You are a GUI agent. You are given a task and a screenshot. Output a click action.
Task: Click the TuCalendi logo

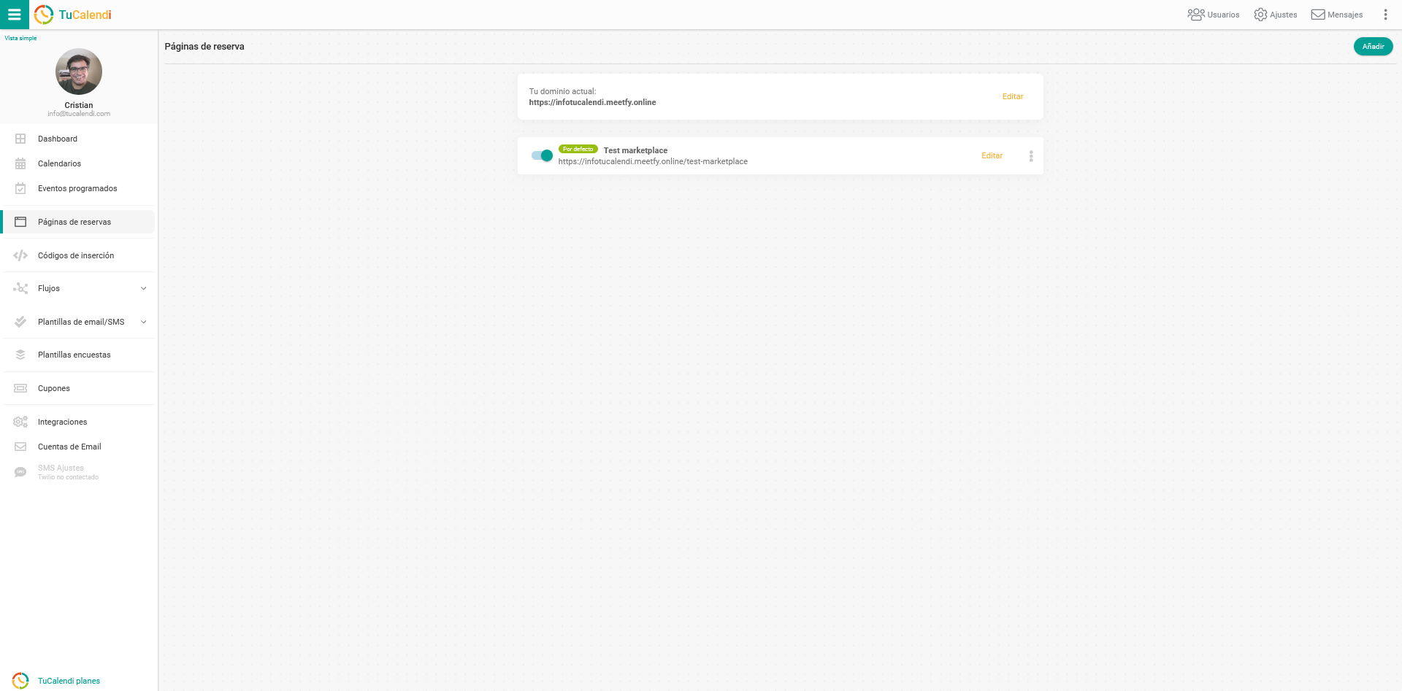tap(72, 15)
